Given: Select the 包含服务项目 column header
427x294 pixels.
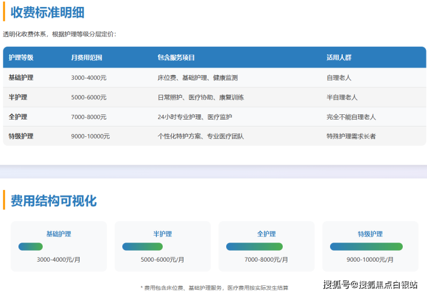Looking at the screenshot, I should (176, 58).
